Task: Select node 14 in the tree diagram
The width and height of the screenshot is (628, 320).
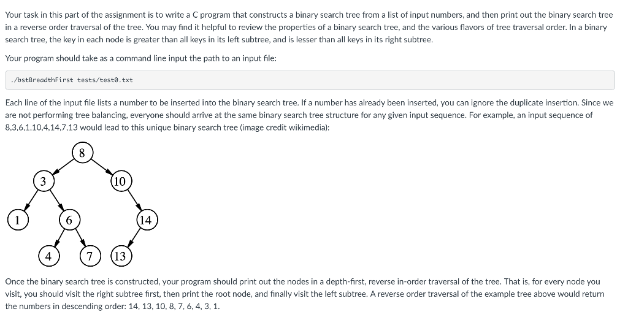Action: click(145, 219)
